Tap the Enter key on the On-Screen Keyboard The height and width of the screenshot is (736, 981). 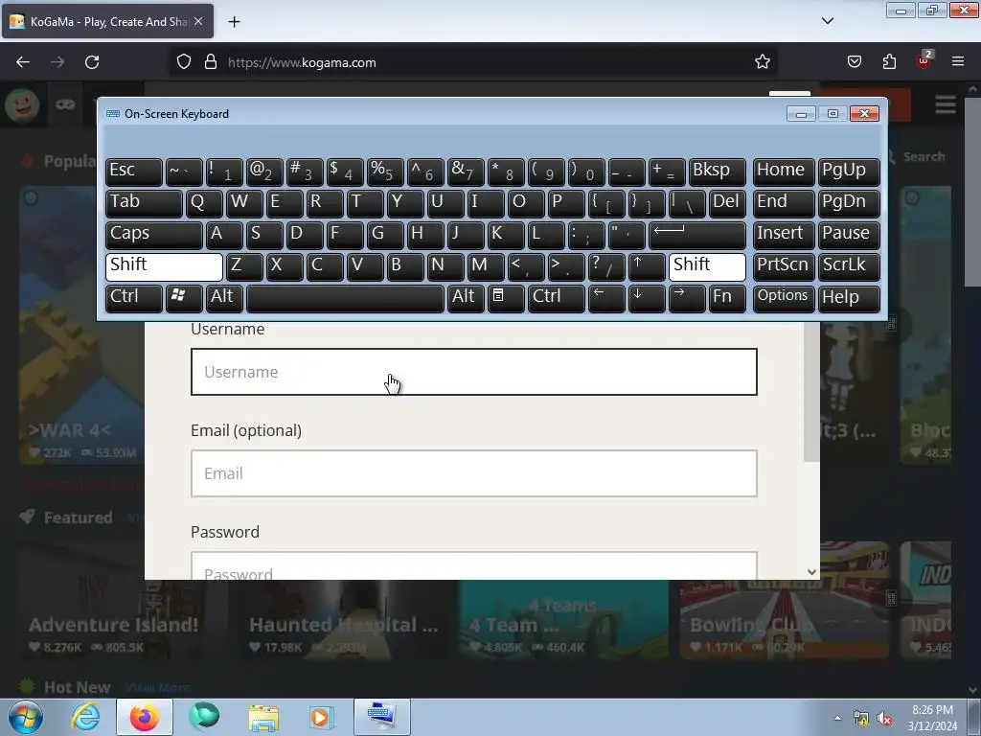[697, 235]
